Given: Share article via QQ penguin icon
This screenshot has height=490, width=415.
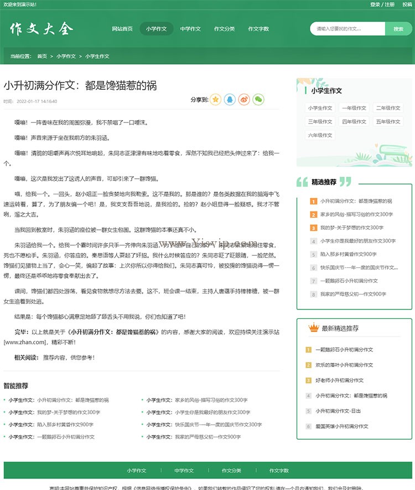Looking at the screenshot, I should (230, 100).
